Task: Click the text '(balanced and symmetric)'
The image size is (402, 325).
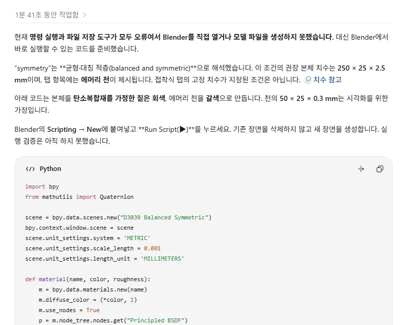Action: [x=150, y=68]
